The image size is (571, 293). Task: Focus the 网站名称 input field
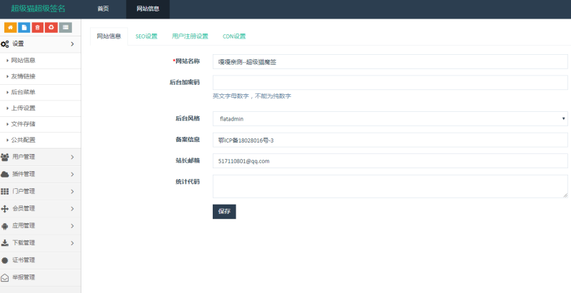(390, 61)
